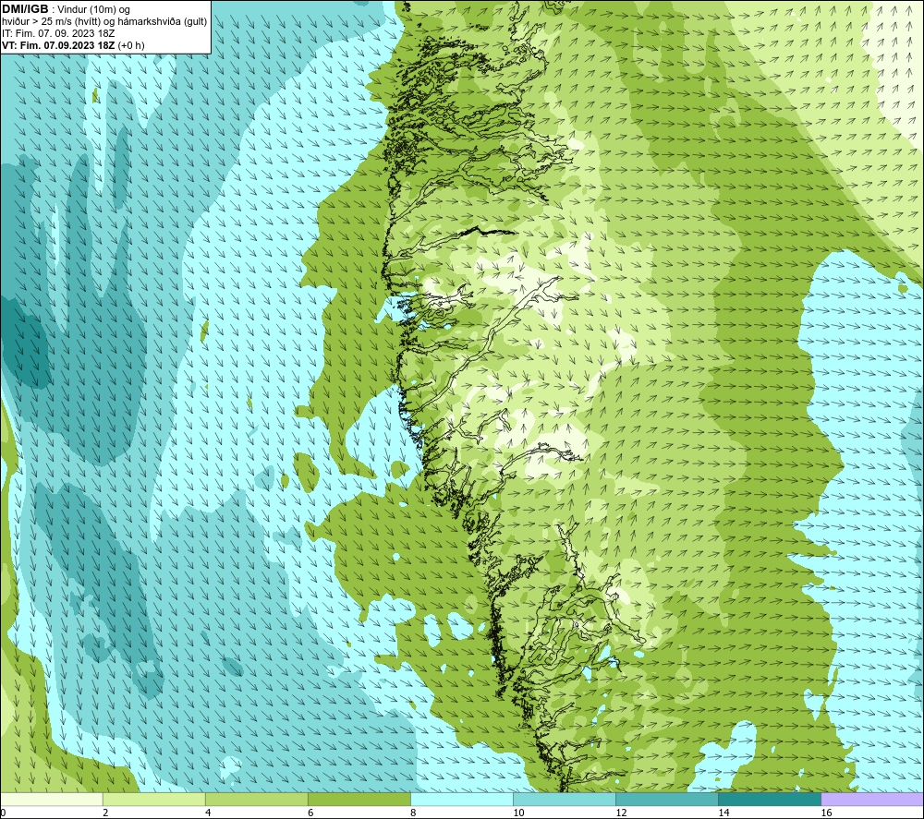This screenshot has width=924, height=819.
Task: Click the green 4–6 legend swatch
Action: point(257,799)
